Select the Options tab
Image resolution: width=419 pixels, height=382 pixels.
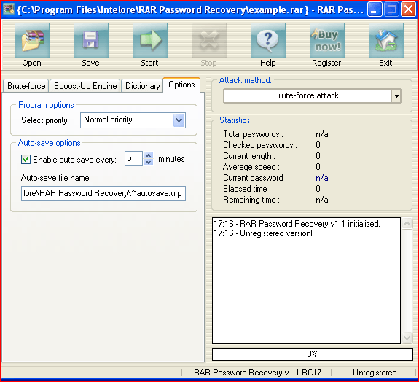[x=181, y=85]
